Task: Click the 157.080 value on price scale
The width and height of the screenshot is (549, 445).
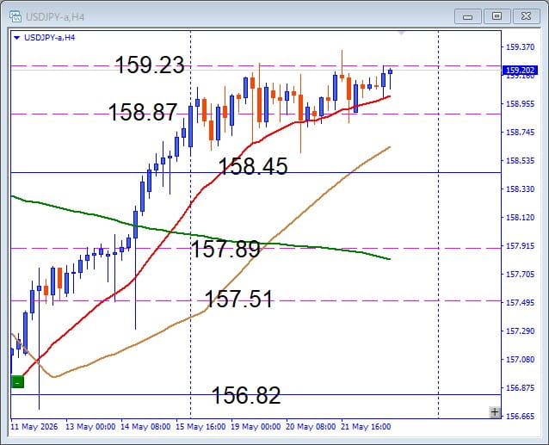Action: pos(521,360)
